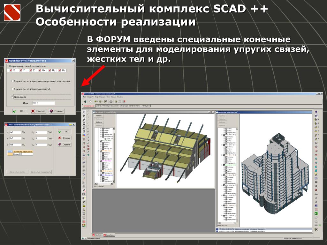This screenshot has width=327, height=245.
Task: Click the Выбрать button in left model panel
Action: tap(99, 122)
